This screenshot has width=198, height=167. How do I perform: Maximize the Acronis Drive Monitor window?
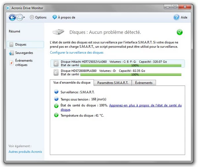point(175,7)
